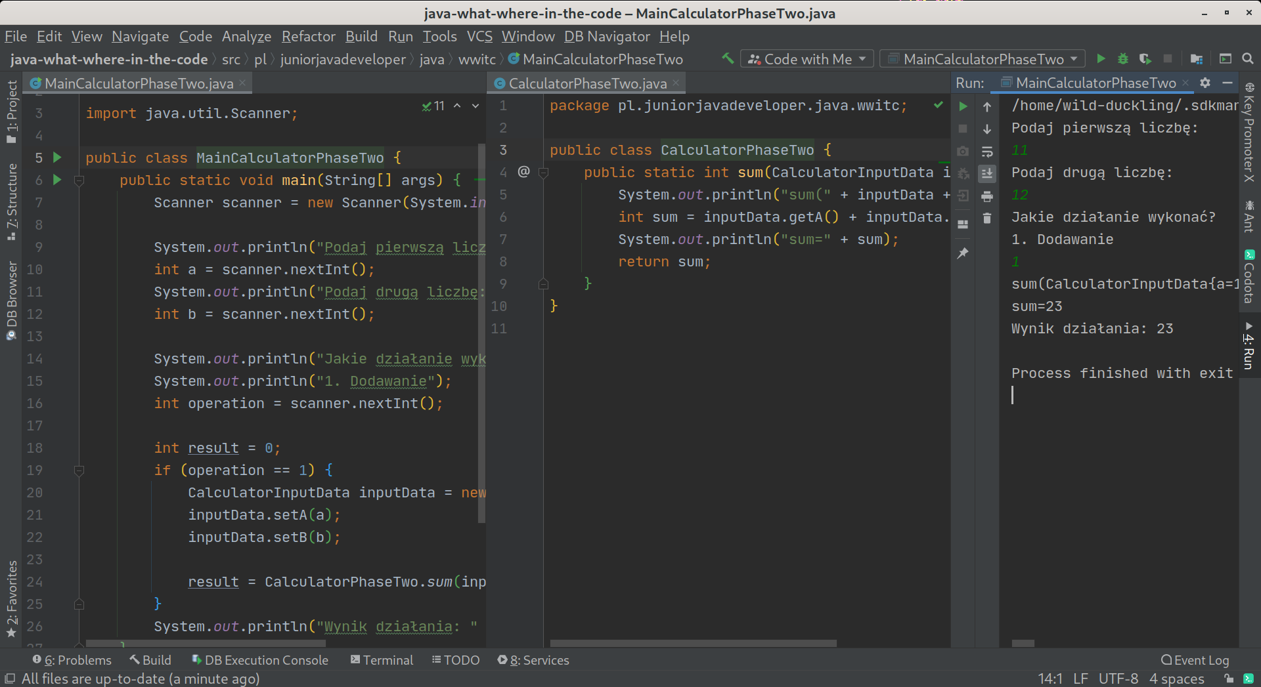The width and height of the screenshot is (1261, 687).
Task: Toggle Scroll to End in the console
Action: coord(987,174)
